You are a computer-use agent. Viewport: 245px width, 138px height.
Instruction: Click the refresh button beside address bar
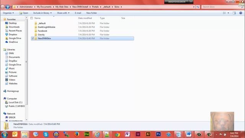(198, 7)
